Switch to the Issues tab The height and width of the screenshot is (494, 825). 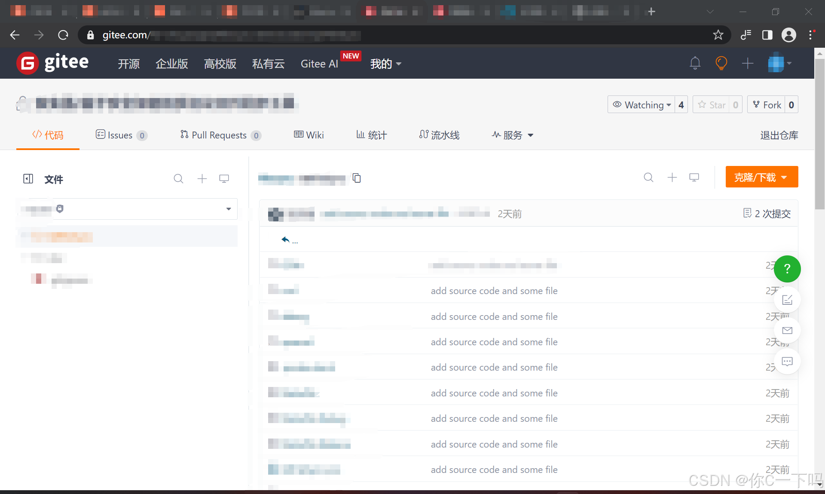[x=121, y=135]
